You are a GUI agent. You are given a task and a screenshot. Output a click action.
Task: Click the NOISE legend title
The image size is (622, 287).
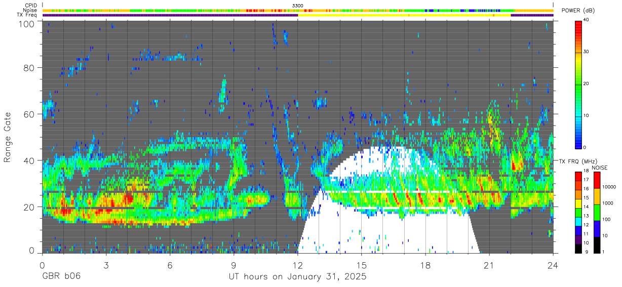tap(600, 167)
